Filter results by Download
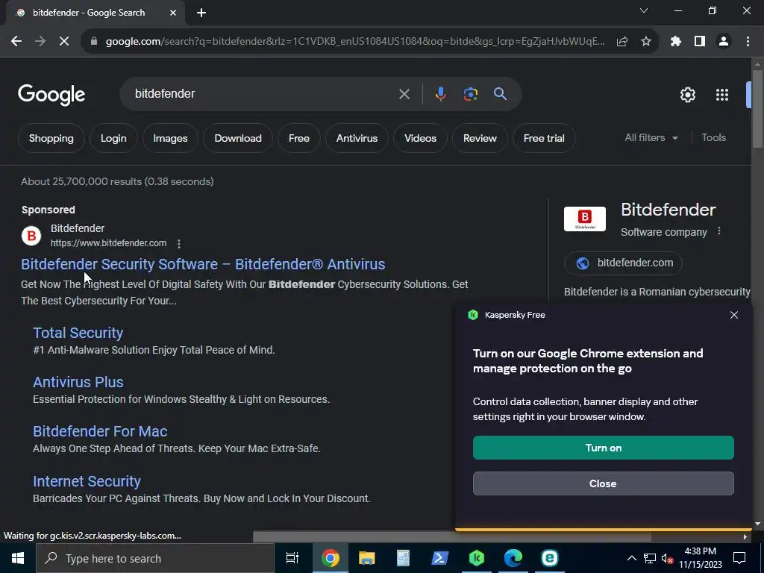The image size is (764, 573). pos(238,138)
